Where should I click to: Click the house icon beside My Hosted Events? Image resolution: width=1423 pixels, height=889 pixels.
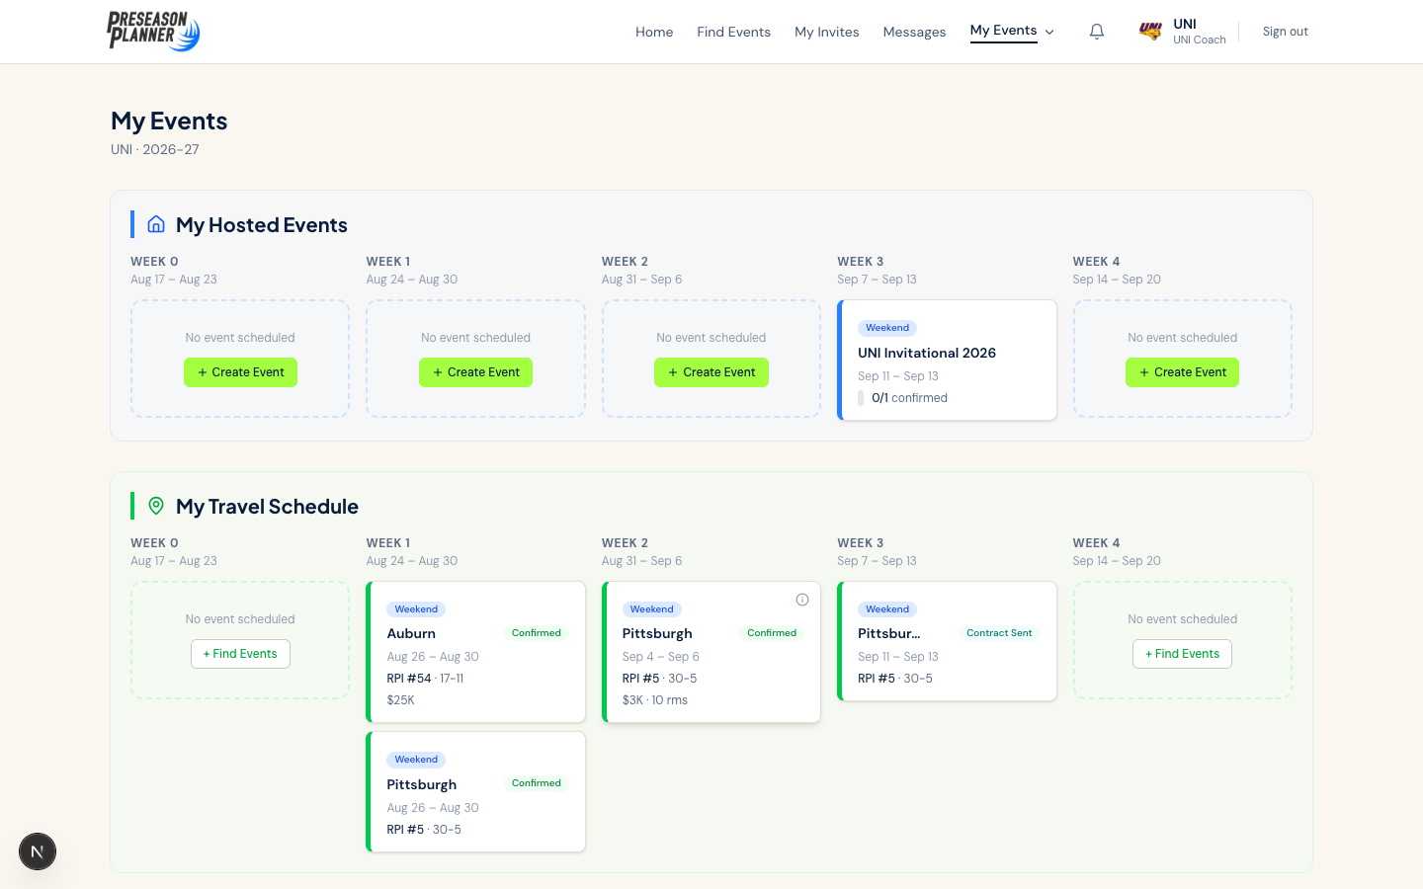156,224
